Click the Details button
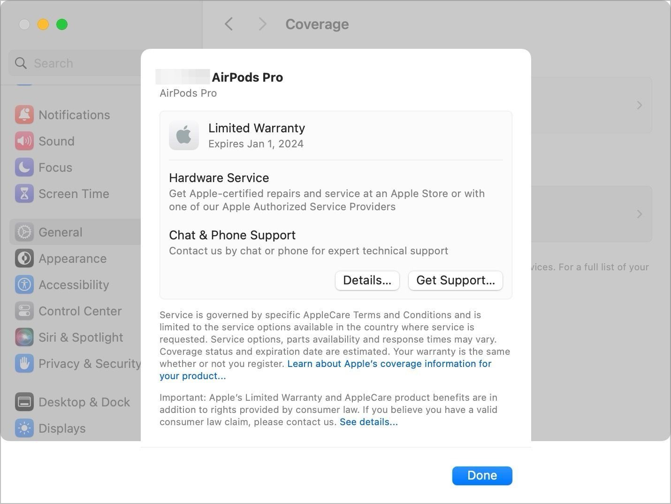This screenshot has width=671, height=504. 367,280
